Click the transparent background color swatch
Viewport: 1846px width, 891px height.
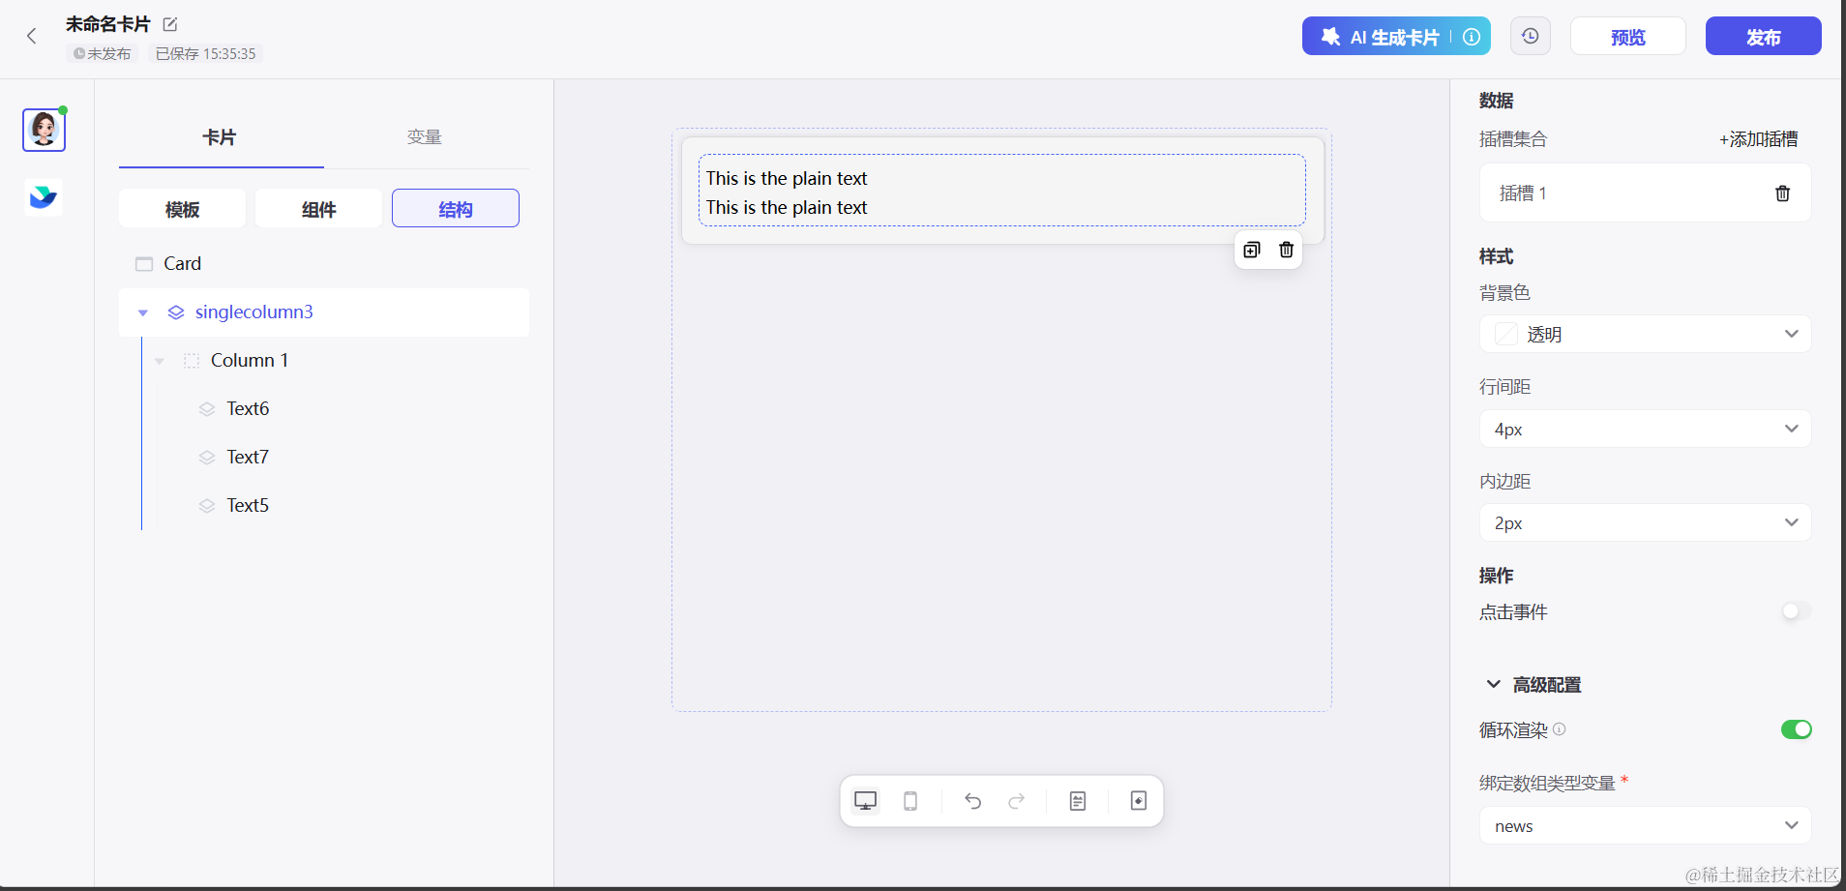1506,334
